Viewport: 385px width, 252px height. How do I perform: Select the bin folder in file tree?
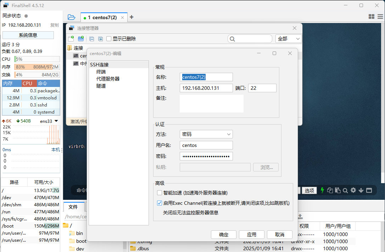(76, 233)
